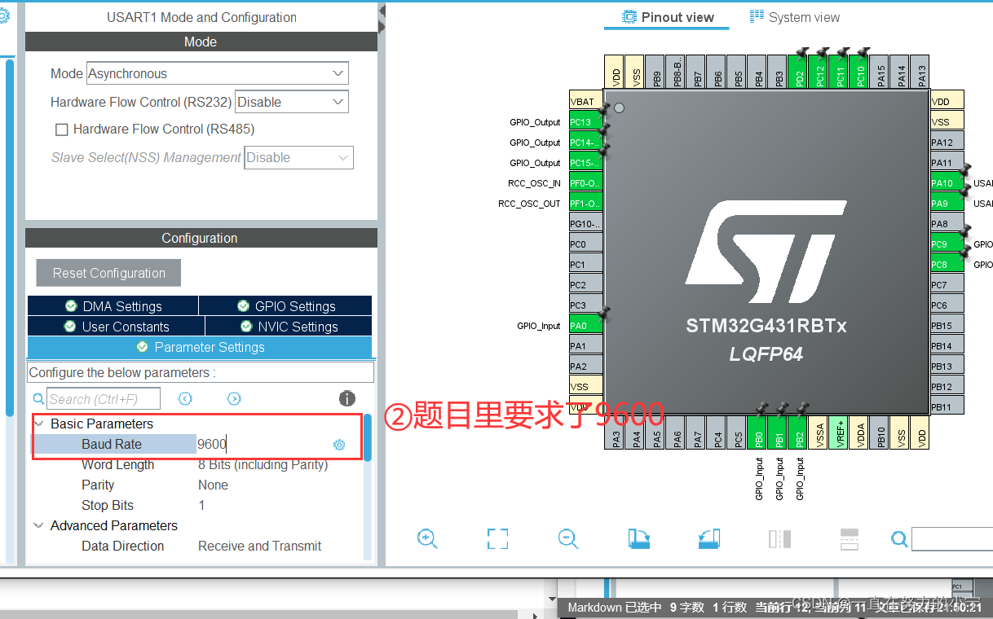Click the parameter Search (Ctrl+F) field
The width and height of the screenshot is (993, 619).
[x=104, y=399]
